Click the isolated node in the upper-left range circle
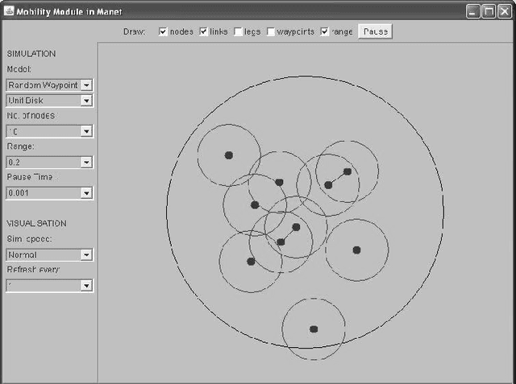The image size is (516, 384). tap(229, 155)
